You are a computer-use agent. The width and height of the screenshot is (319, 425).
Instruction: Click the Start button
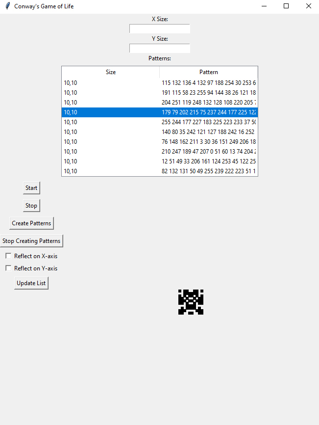pyautogui.click(x=31, y=188)
